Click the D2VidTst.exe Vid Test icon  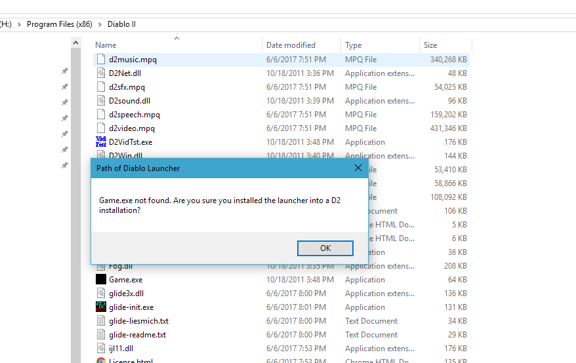[x=101, y=142]
